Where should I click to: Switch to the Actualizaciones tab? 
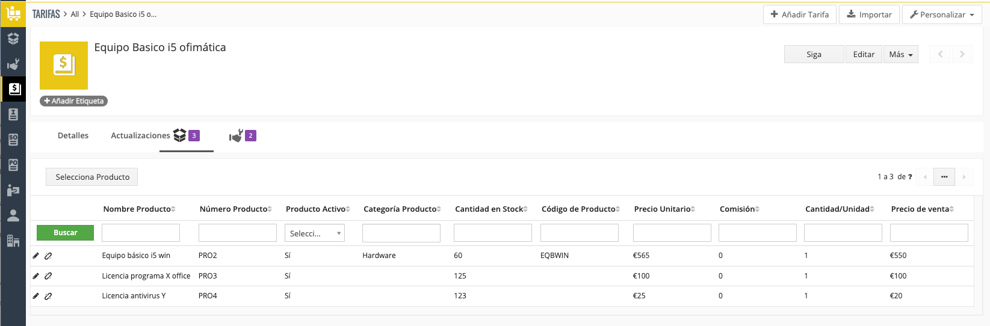(x=140, y=136)
